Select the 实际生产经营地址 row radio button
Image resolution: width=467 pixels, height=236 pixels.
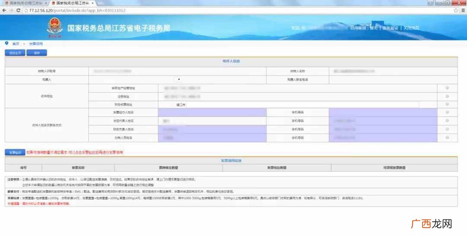click(x=447, y=88)
